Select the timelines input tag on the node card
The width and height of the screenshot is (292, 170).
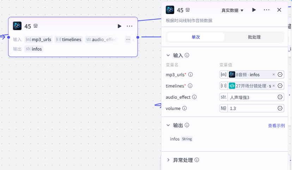point(68,39)
